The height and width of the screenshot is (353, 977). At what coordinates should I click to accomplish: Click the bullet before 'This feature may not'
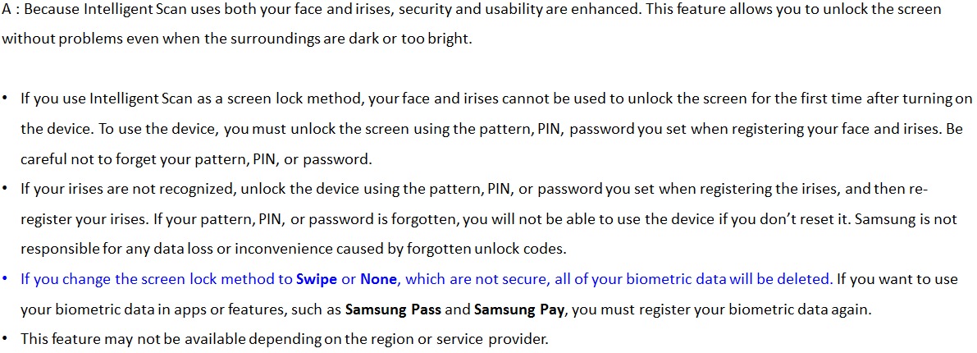coord(5,339)
